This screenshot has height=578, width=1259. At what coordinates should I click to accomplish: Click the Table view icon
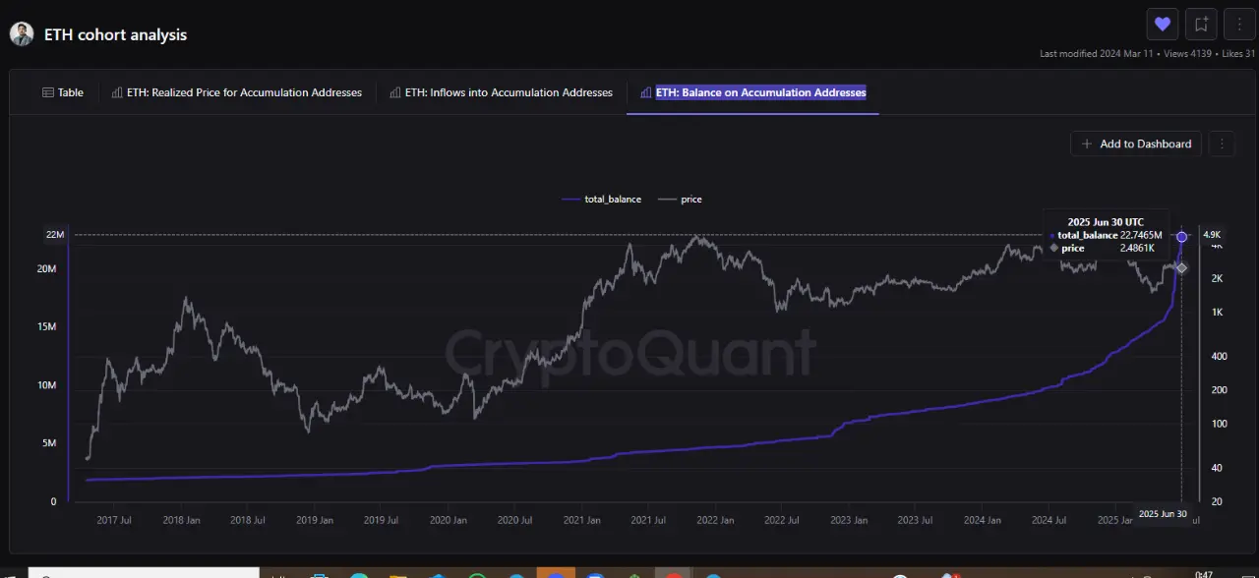tap(47, 92)
